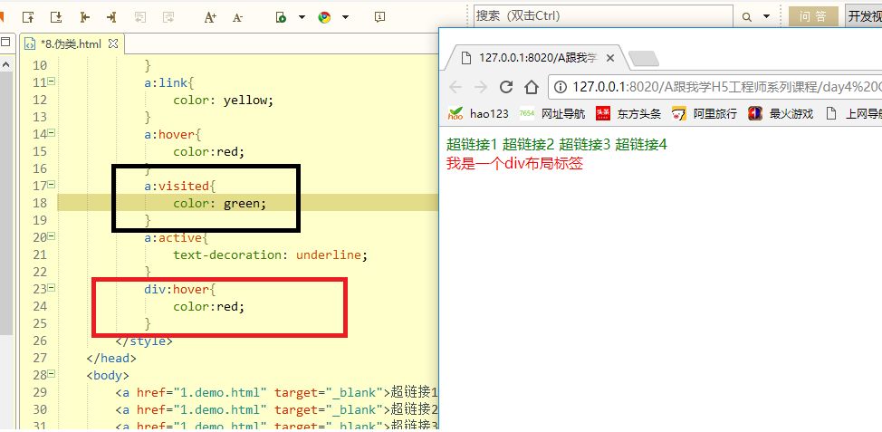
Task: Click the run-file icon with green play badge
Action: pos(282,17)
